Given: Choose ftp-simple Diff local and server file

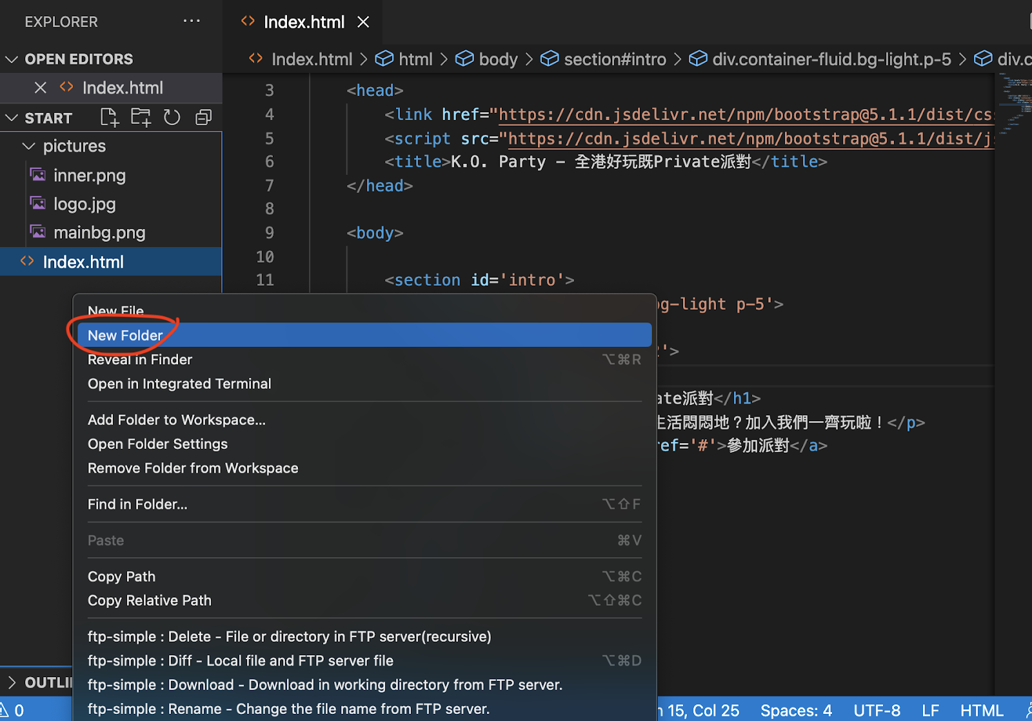Looking at the screenshot, I should [x=364, y=661].
